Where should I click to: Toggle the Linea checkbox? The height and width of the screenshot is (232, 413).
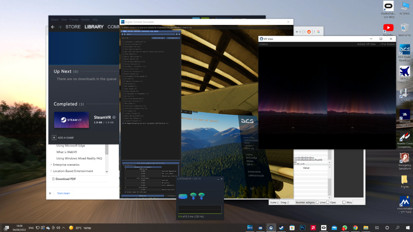(x=317, y=202)
